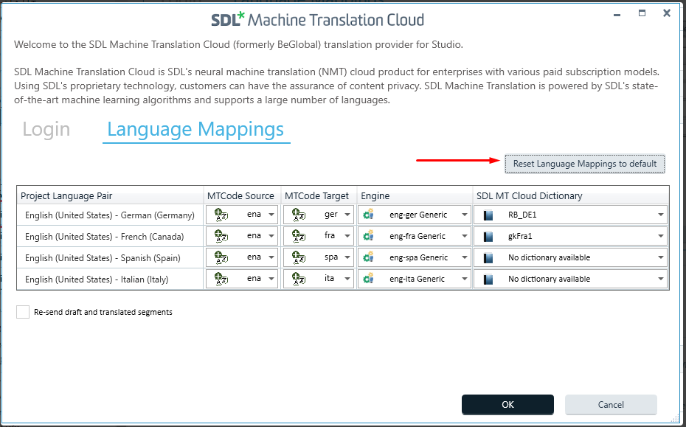Click engine gear icon for eng-ita Generic
The height and width of the screenshot is (427, 686).
tap(368, 279)
